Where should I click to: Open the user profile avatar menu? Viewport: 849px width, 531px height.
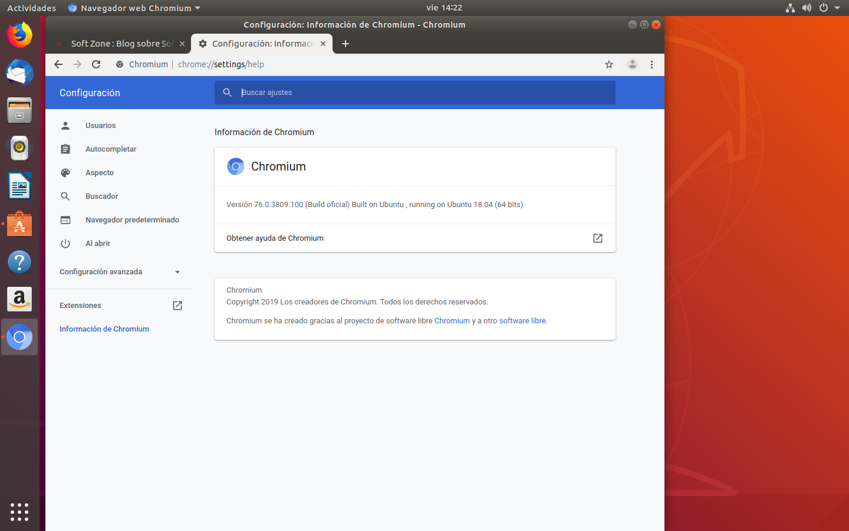(632, 64)
